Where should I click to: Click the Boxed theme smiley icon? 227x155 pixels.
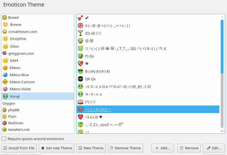[5, 17]
